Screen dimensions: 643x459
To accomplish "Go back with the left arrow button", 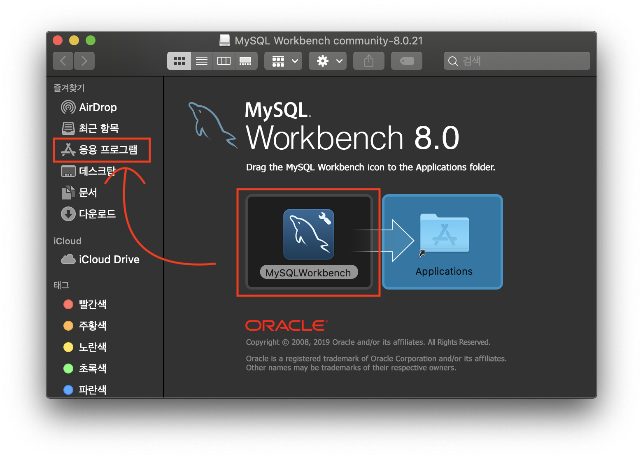I will coord(63,61).
